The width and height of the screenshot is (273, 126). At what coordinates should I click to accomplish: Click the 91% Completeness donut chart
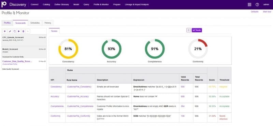tap(155, 49)
